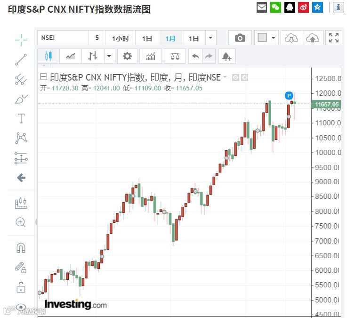347x318 pixels.
Task: Share to QQ penguin icon
Action: (290, 8)
